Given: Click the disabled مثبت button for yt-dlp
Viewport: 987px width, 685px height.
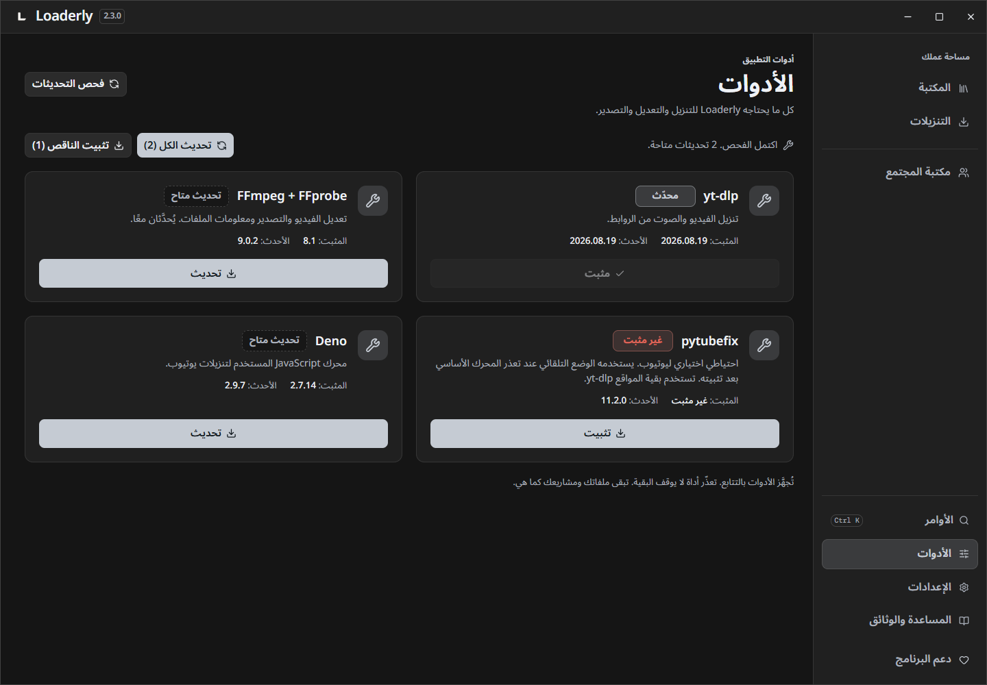Looking at the screenshot, I should click(x=605, y=273).
